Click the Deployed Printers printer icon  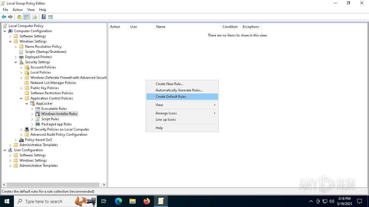(x=21, y=57)
